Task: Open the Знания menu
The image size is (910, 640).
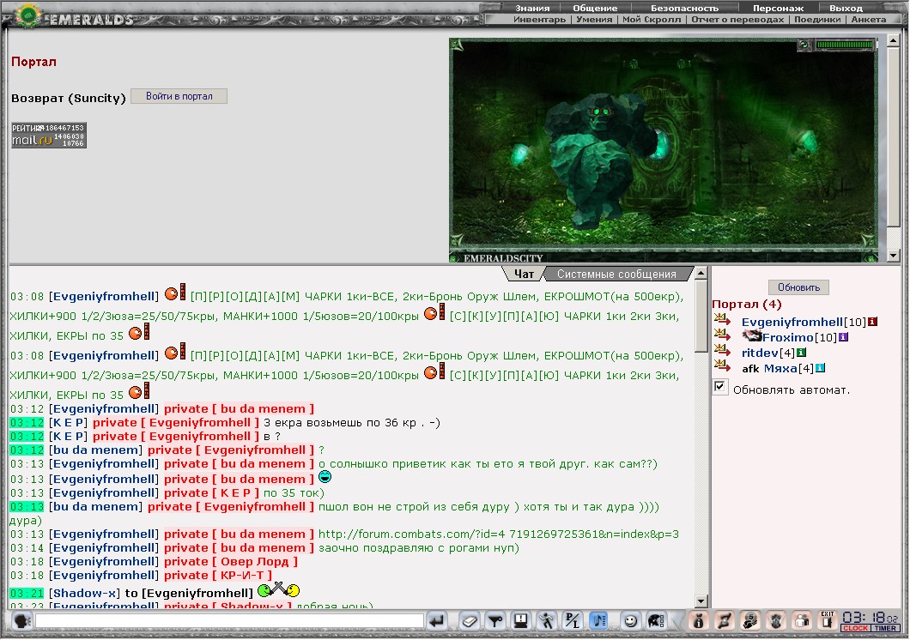Action: click(532, 8)
